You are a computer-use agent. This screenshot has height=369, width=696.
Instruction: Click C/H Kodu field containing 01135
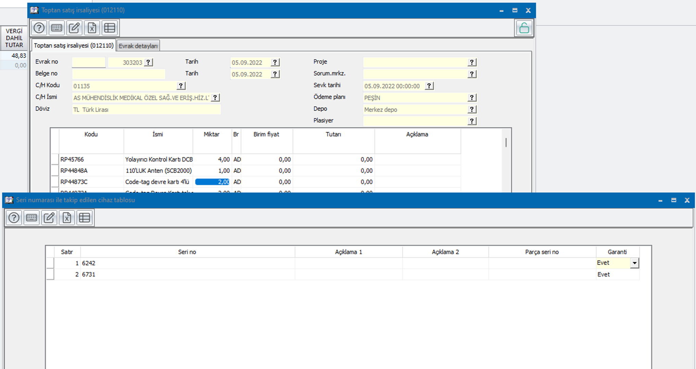click(x=124, y=86)
